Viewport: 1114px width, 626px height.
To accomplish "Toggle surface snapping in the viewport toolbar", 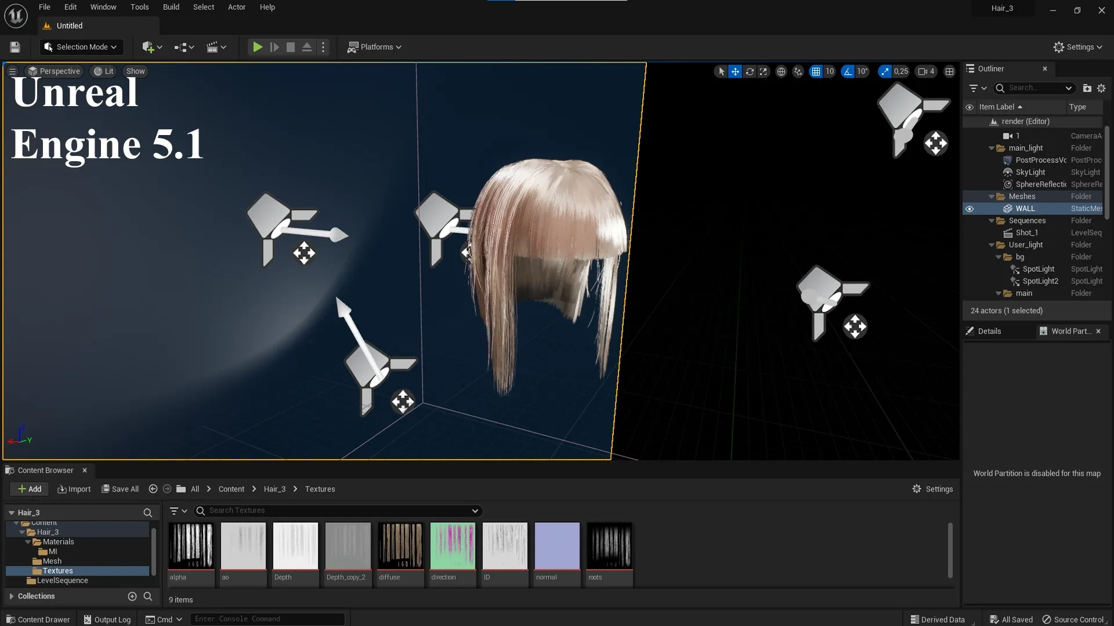I will click(x=798, y=71).
